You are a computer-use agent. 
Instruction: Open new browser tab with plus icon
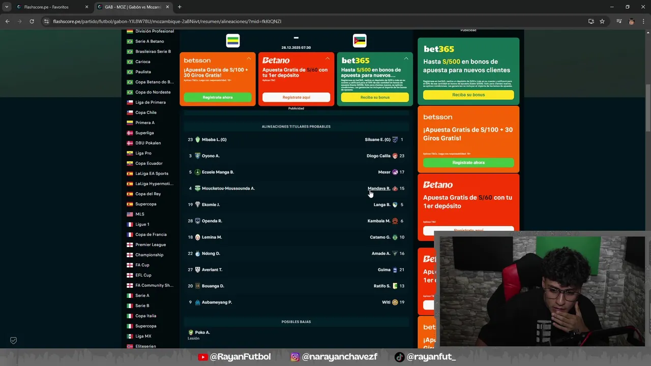pos(180,7)
